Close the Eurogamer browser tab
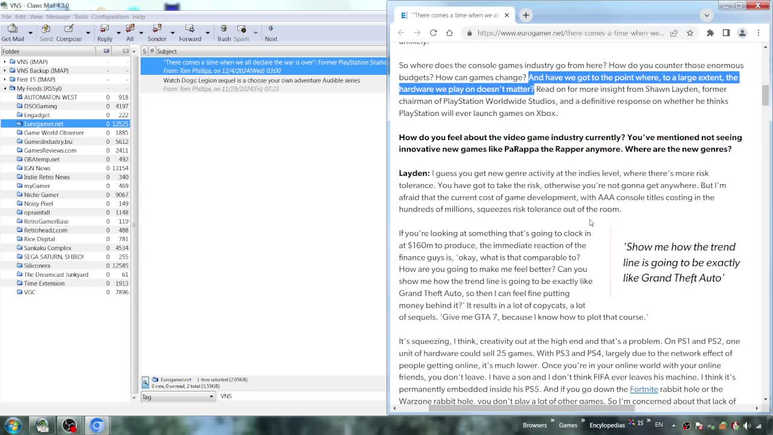The image size is (773, 435). 507,15
